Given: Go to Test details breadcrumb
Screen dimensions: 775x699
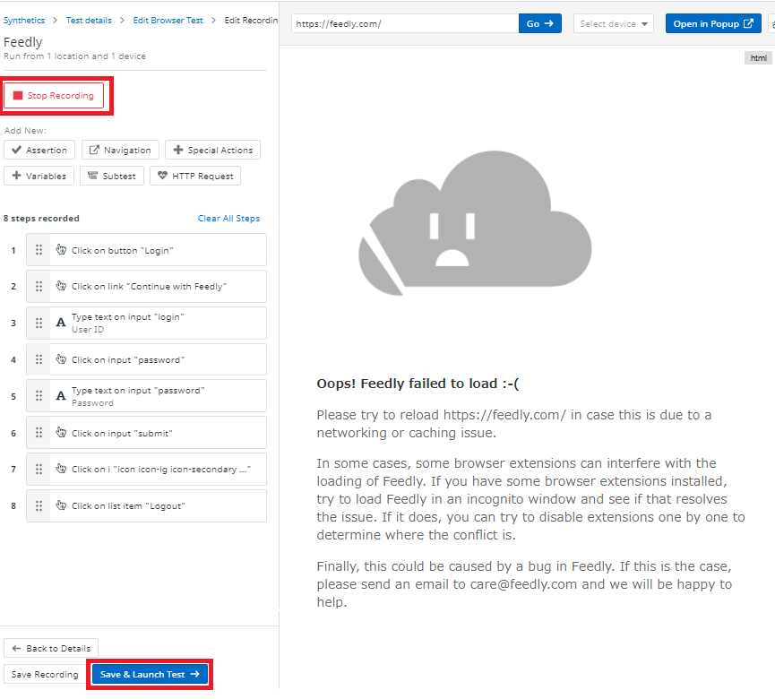Looking at the screenshot, I should coord(89,21).
